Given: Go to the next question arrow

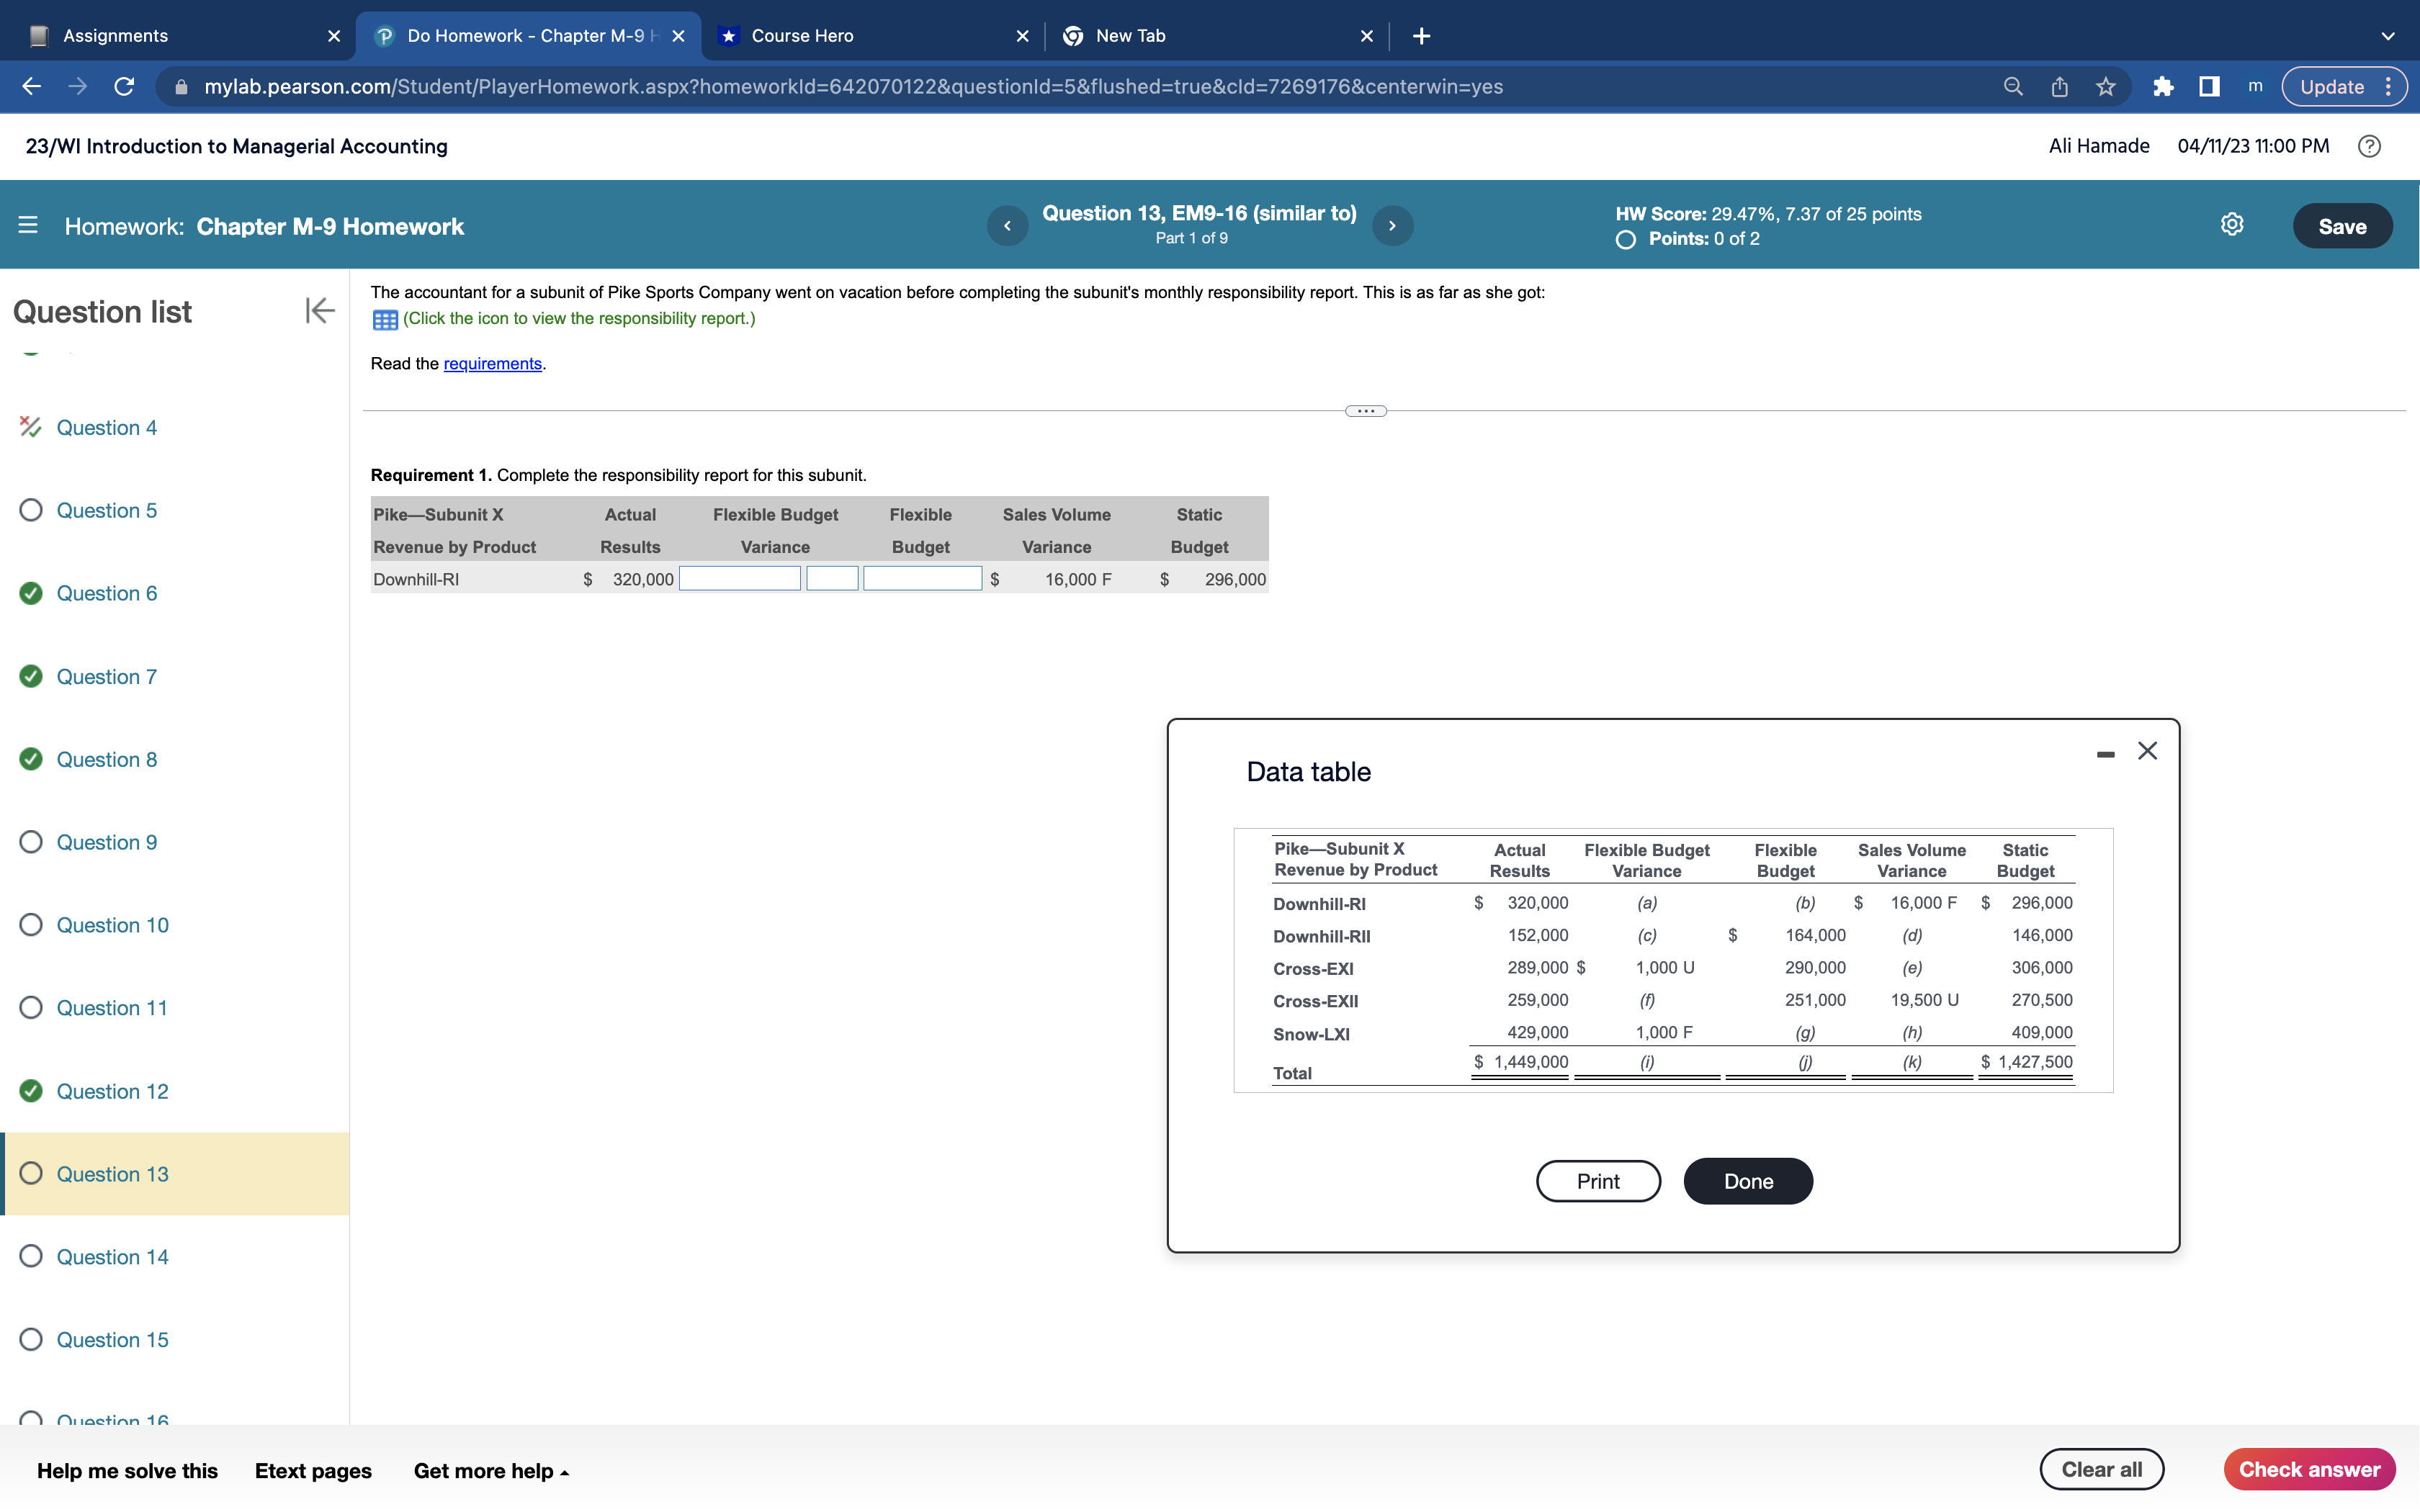Looking at the screenshot, I should click(x=1392, y=226).
